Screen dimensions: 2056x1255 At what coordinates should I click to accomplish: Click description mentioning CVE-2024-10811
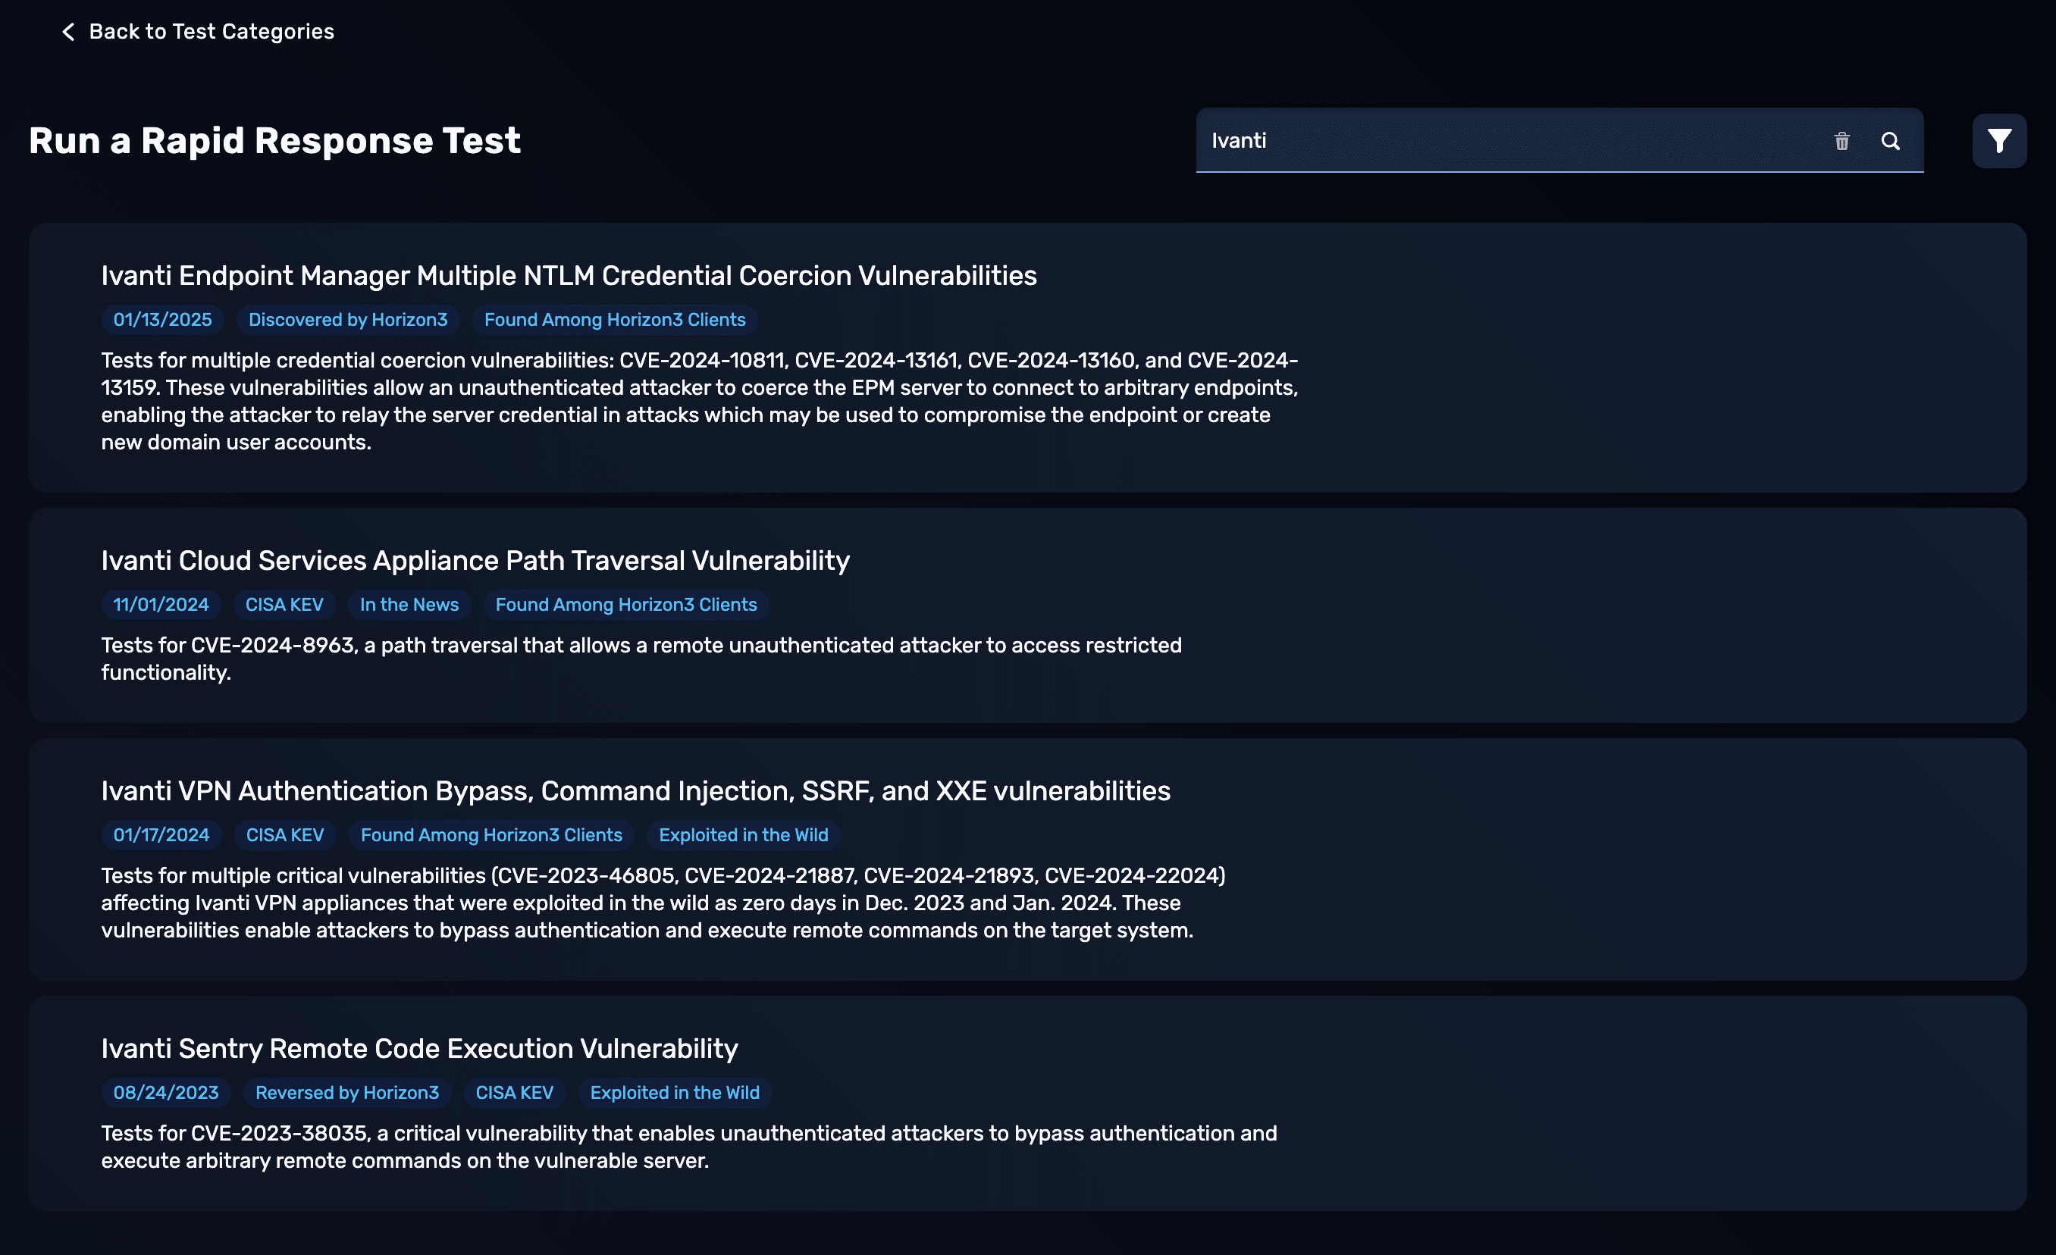coord(699,401)
